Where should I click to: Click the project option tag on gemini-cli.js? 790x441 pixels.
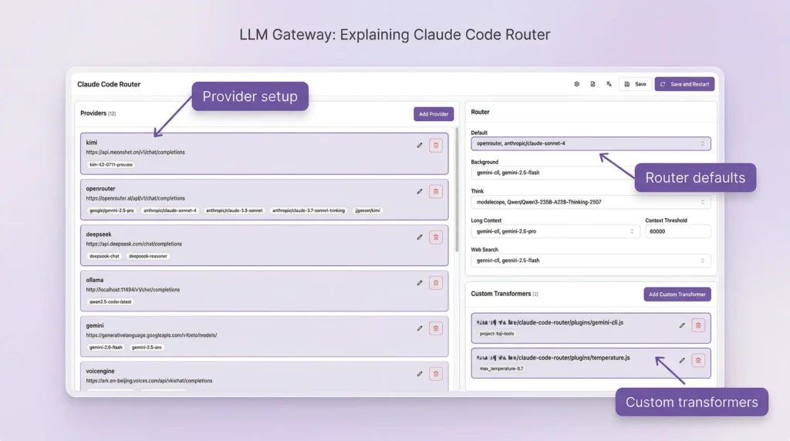tap(497, 334)
